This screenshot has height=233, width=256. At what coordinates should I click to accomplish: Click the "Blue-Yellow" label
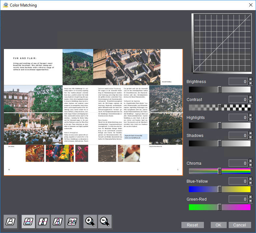click(197, 181)
